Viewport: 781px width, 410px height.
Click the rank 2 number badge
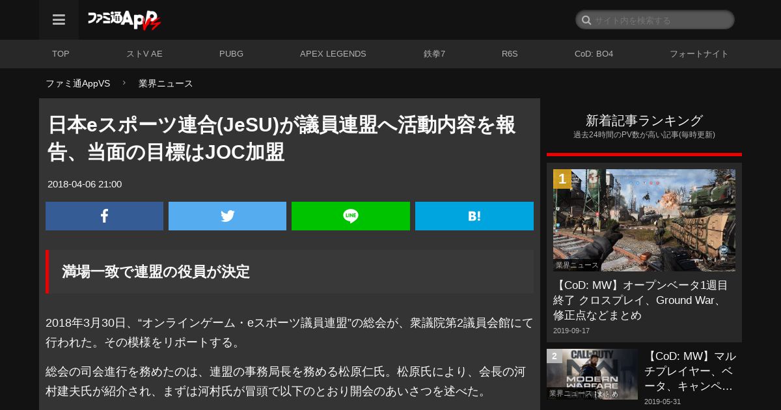(555, 356)
